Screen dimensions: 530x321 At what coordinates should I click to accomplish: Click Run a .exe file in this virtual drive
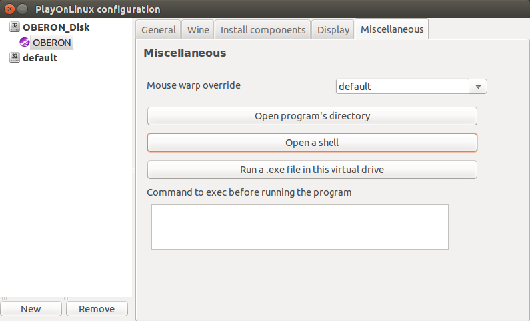coord(312,170)
